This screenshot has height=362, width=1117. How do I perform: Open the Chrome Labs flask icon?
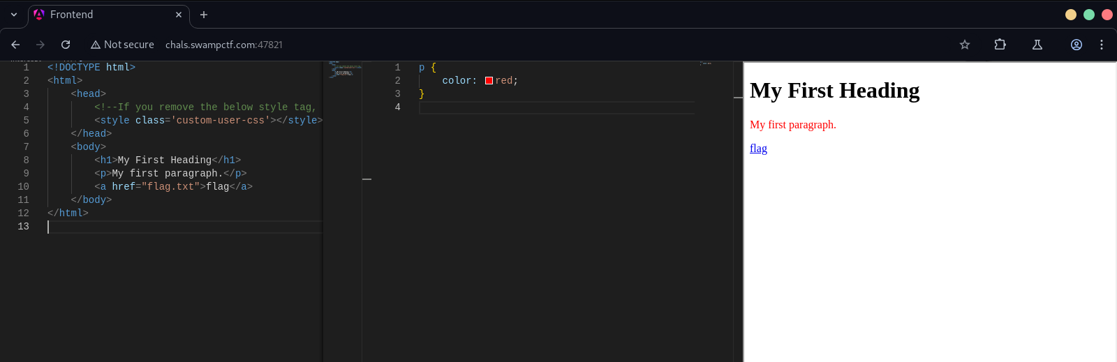point(1037,45)
